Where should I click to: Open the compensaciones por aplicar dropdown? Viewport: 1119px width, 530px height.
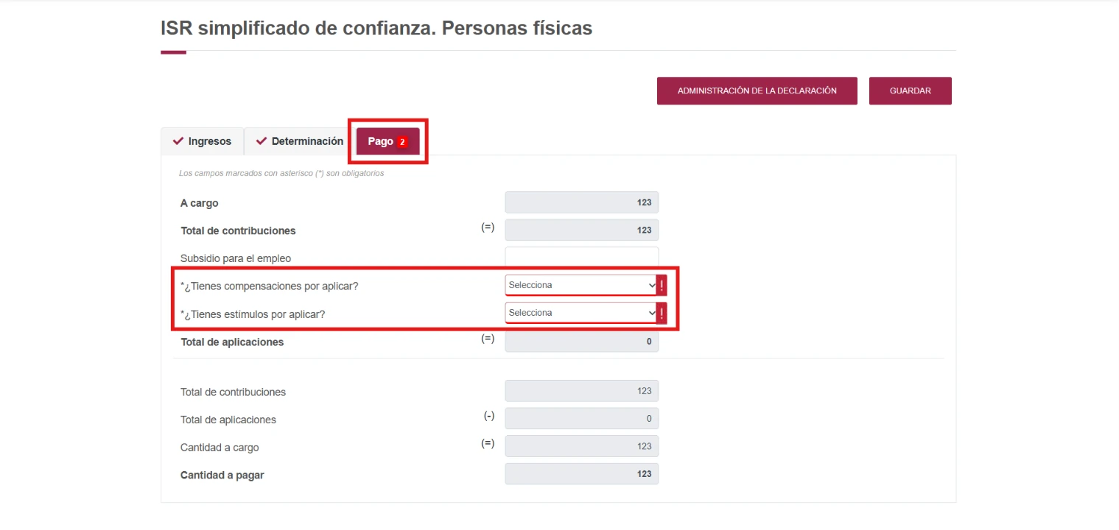(581, 285)
